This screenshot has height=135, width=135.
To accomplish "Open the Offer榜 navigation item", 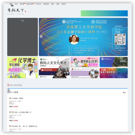I will [x=38, y=4].
